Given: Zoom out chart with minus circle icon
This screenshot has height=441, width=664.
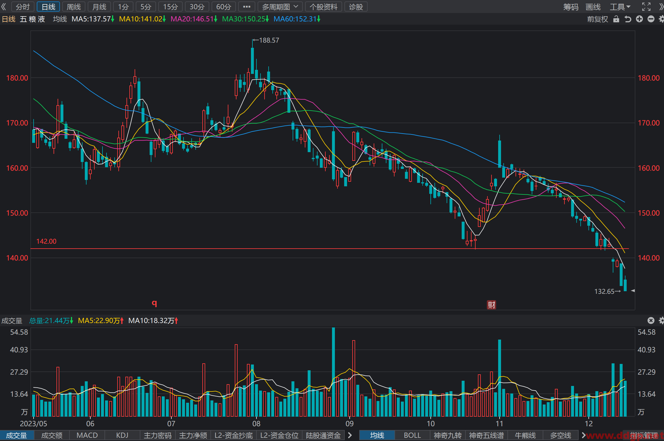Looking at the screenshot, I should point(651,19).
